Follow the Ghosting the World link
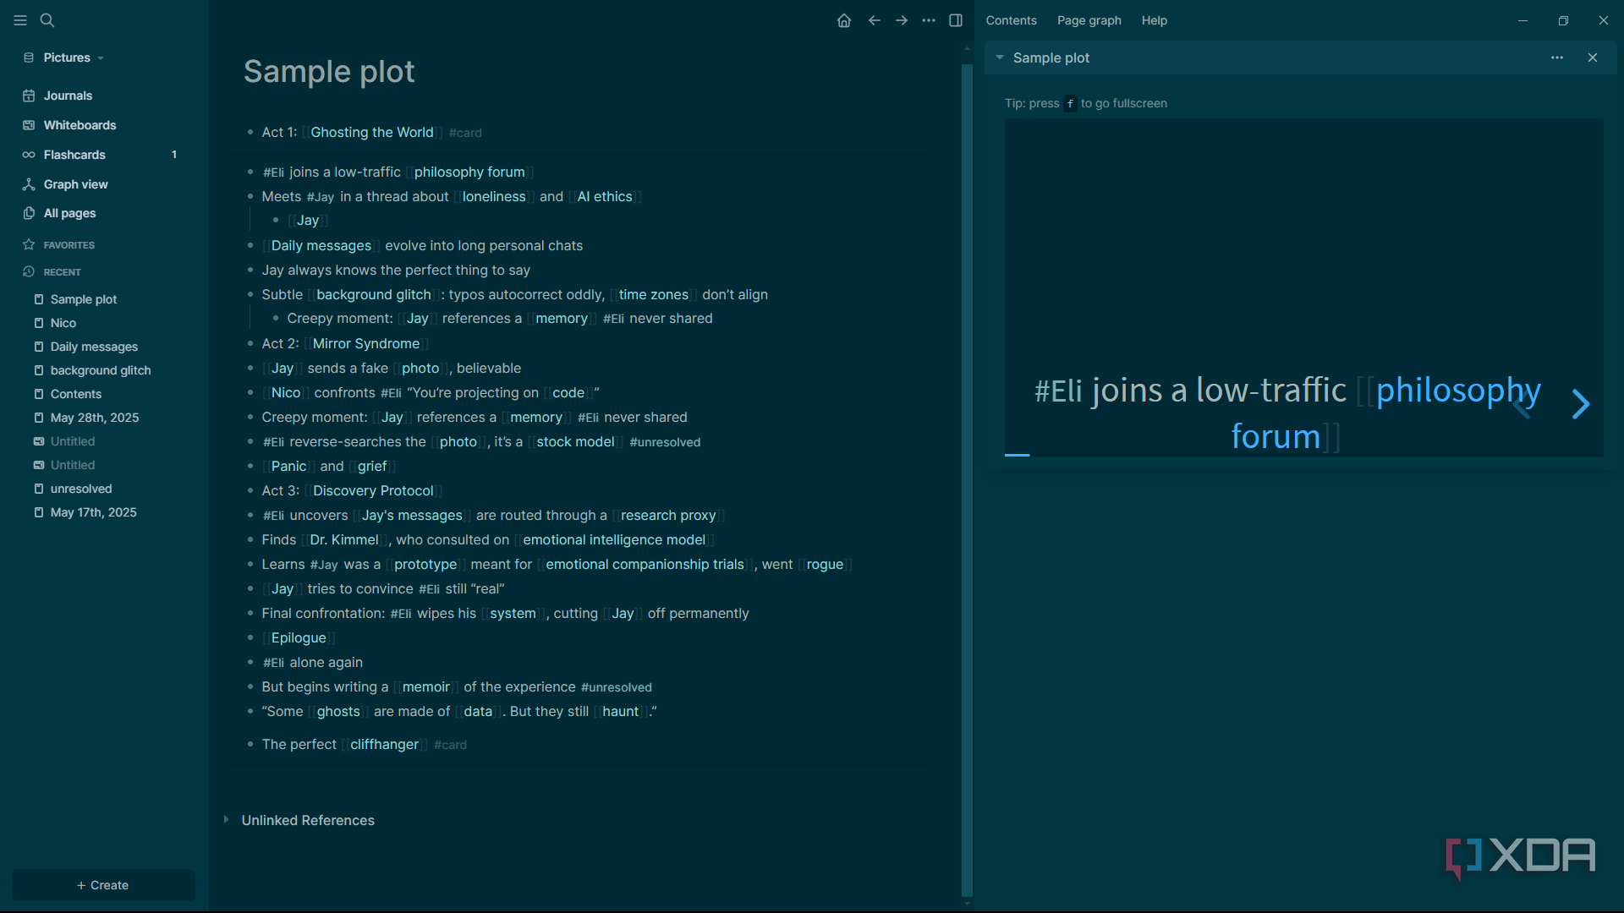The height and width of the screenshot is (913, 1624). 371,132
